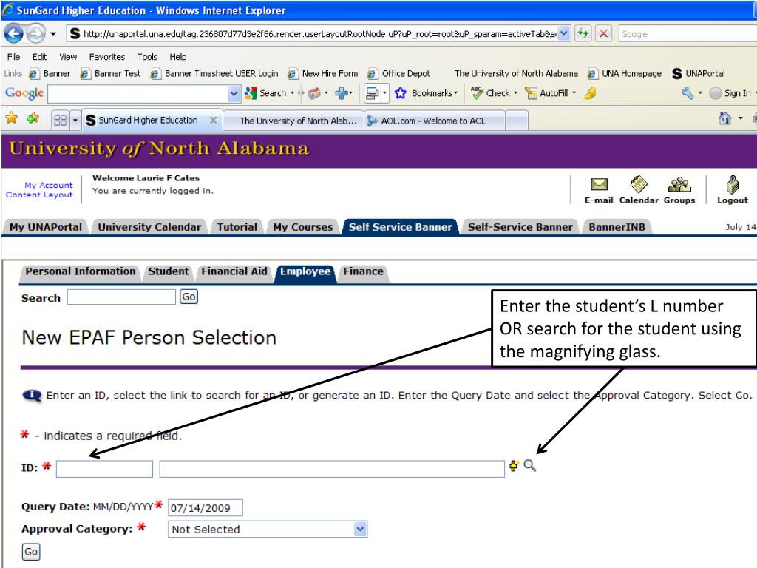Open the Help menu

[x=177, y=56]
